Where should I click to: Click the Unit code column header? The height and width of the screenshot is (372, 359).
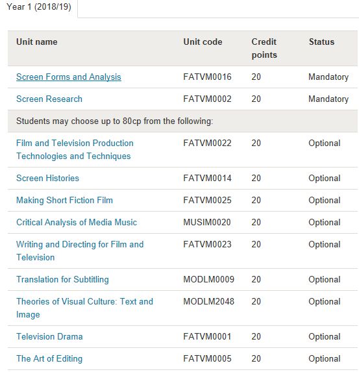203,42
